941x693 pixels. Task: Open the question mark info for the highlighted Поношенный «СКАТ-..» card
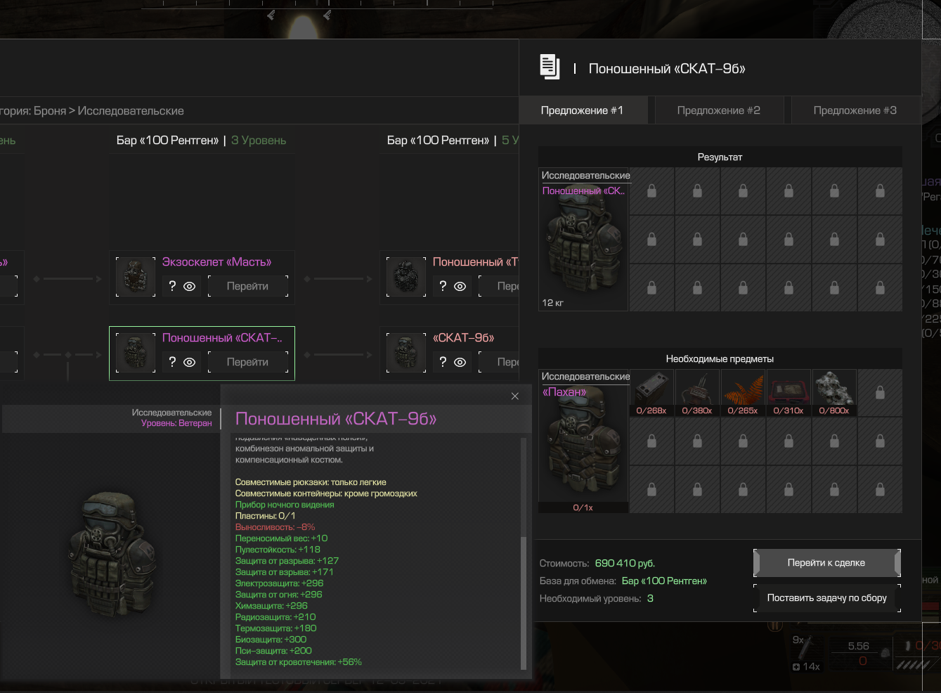click(172, 362)
